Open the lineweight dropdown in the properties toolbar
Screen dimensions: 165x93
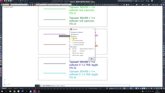(66, 5)
